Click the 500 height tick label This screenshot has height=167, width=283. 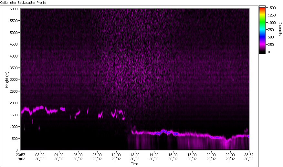click(x=15, y=139)
